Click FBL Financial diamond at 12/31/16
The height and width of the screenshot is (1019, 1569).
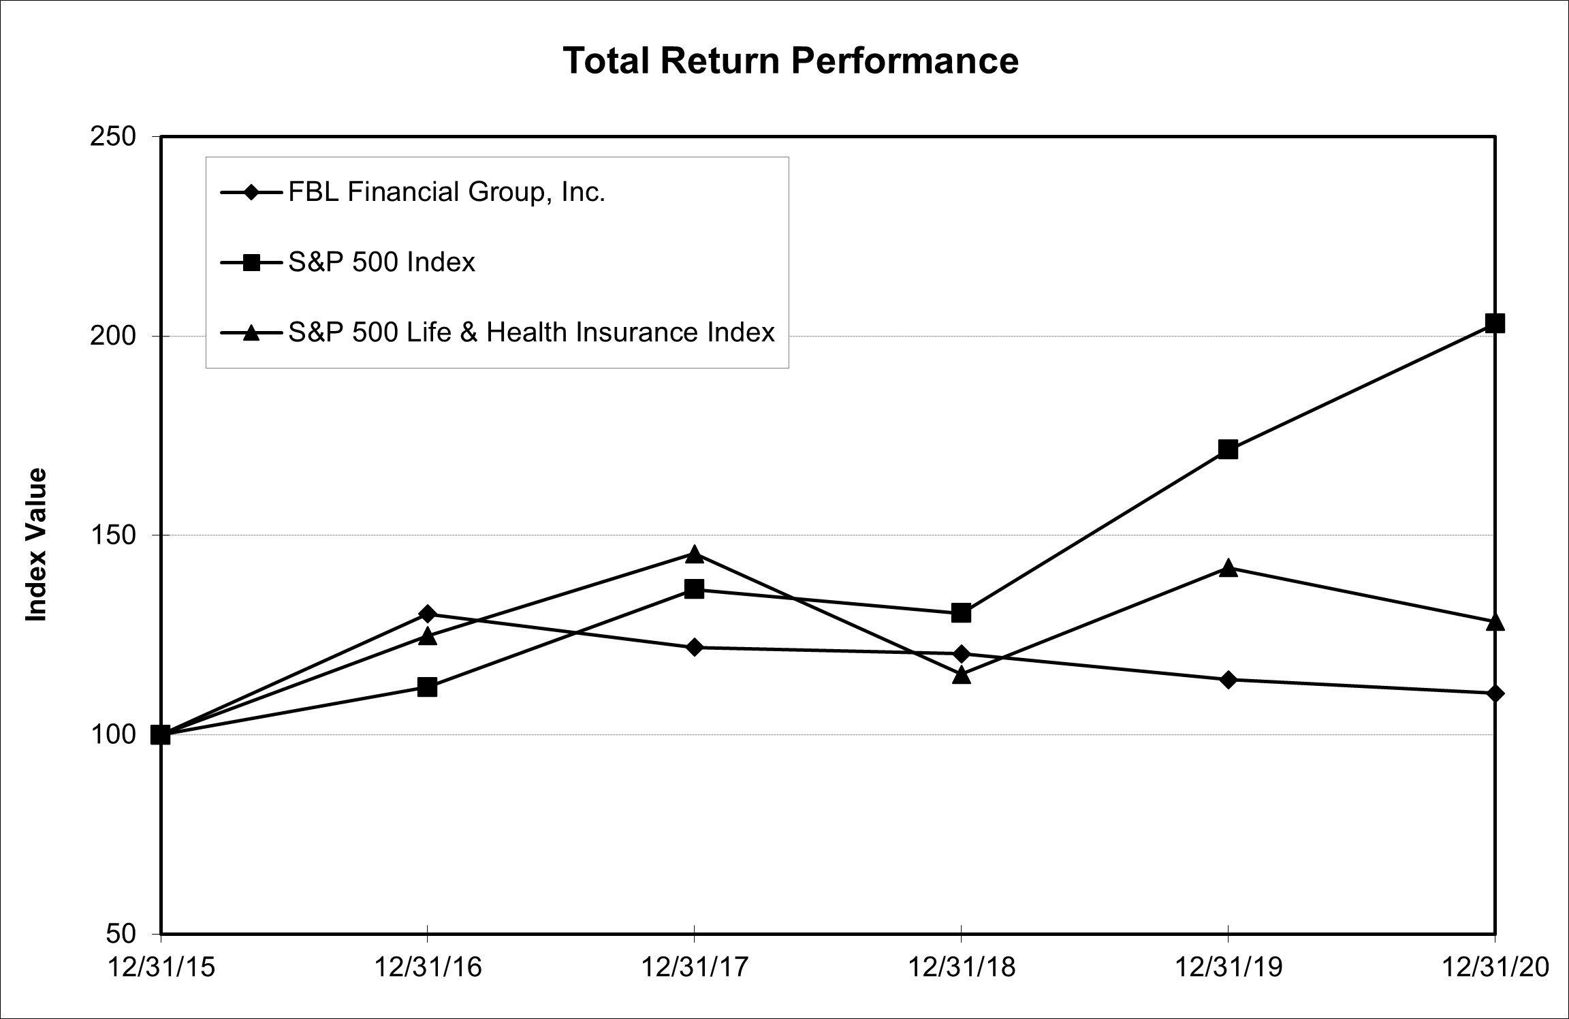tap(427, 614)
